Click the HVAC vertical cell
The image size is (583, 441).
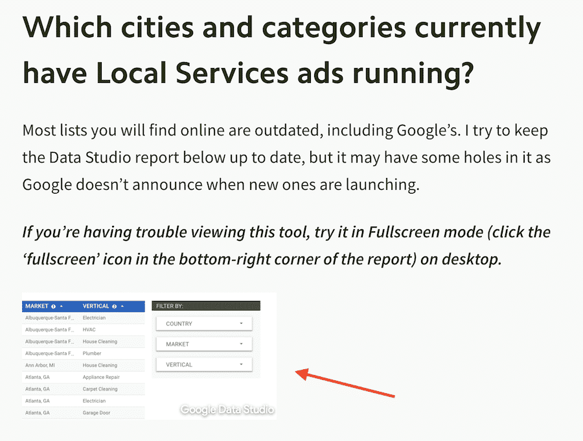tap(89, 330)
